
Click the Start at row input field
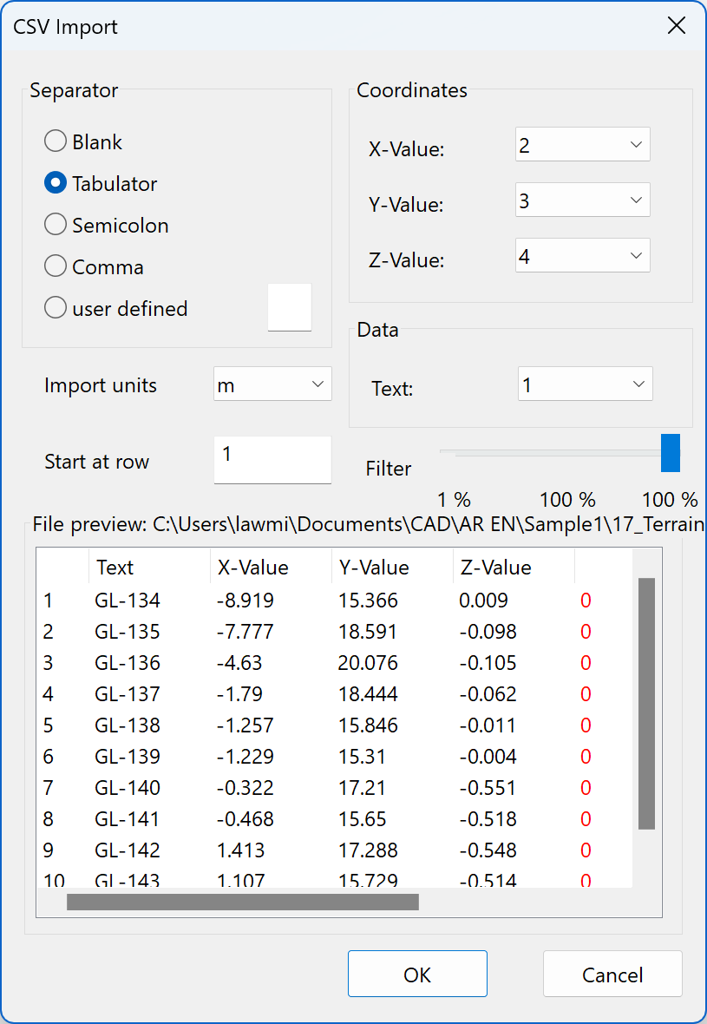(272, 460)
